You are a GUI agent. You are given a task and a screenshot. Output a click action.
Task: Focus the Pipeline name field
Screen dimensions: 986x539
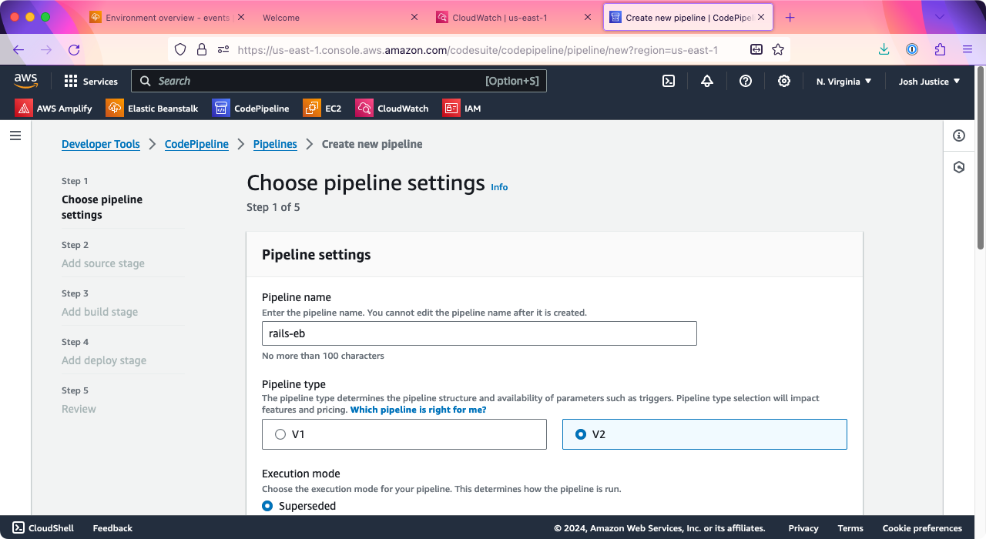pos(479,333)
